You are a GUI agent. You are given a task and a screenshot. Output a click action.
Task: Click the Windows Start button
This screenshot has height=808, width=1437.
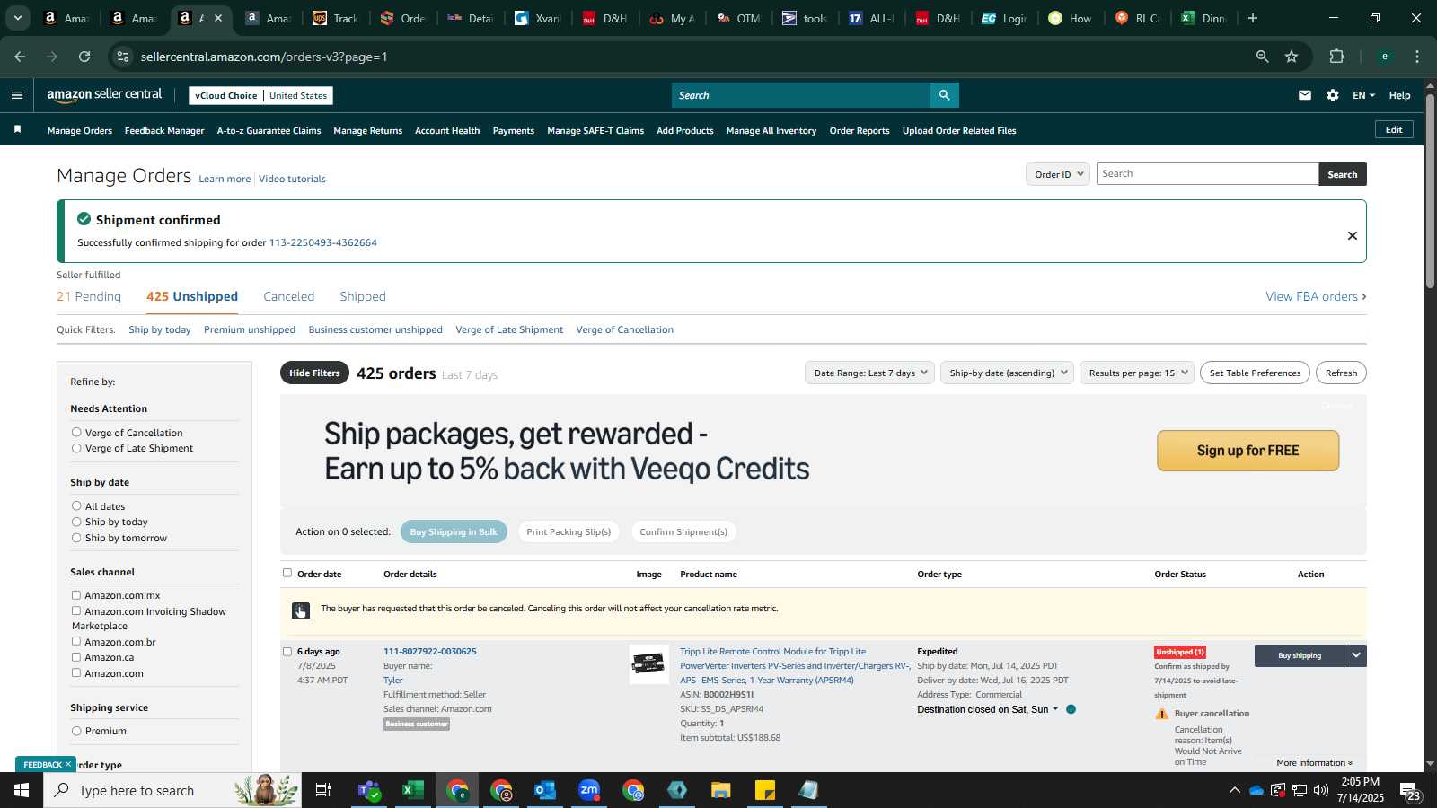pos(22,790)
